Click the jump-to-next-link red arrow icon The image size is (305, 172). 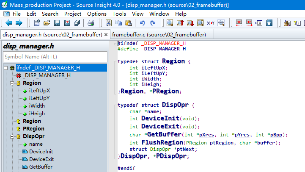point(249,23)
